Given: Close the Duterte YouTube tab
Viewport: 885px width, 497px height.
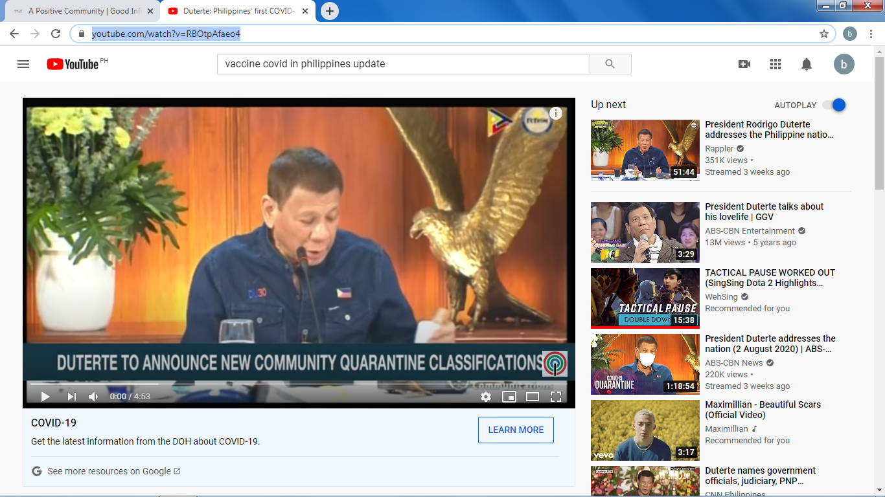Looking at the screenshot, I should click(305, 11).
